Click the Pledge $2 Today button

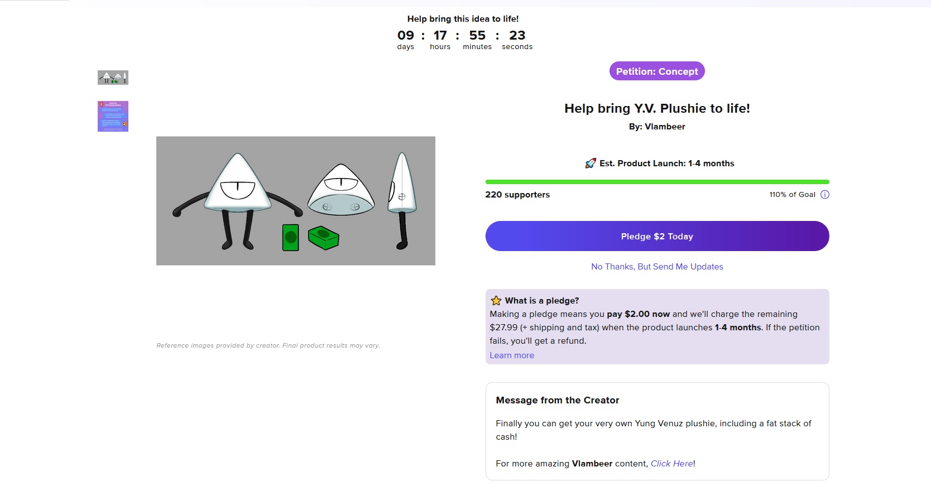point(657,236)
